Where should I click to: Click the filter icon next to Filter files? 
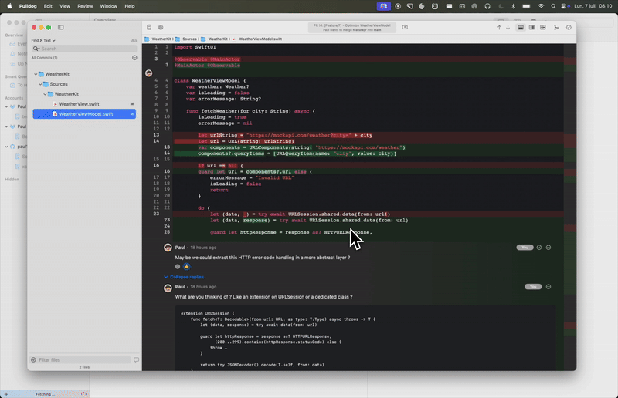click(x=33, y=359)
